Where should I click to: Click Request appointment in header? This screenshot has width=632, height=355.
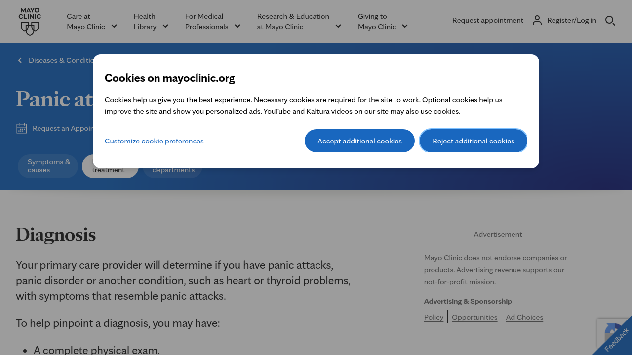pyautogui.click(x=488, y=20)
